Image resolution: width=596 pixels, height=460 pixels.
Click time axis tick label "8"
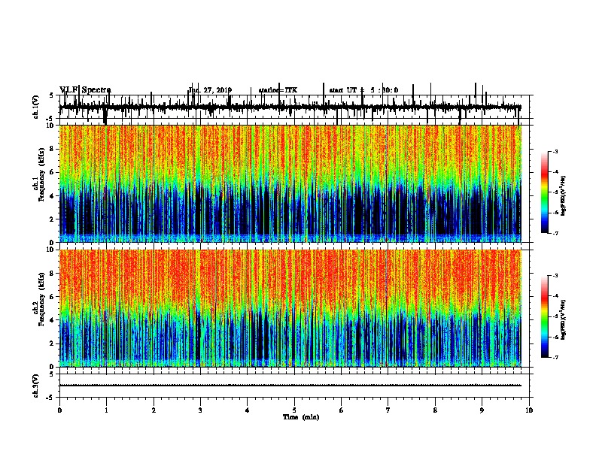[x=435, y=410]
